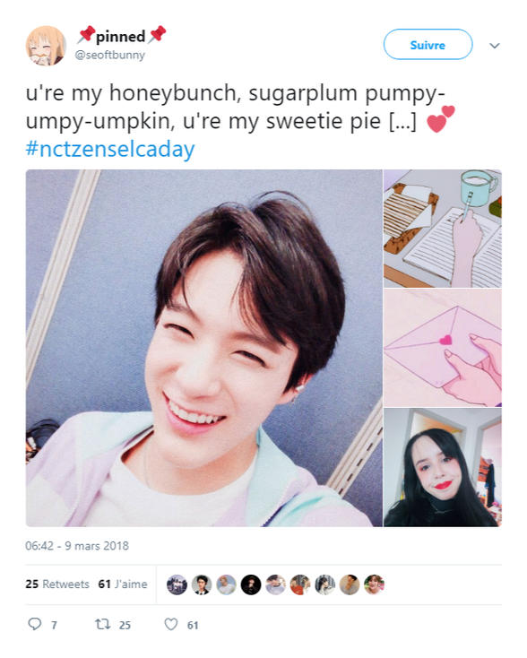Click the black-background liker avatar
This screenshot has width=527, height=658.
(251, 584)
